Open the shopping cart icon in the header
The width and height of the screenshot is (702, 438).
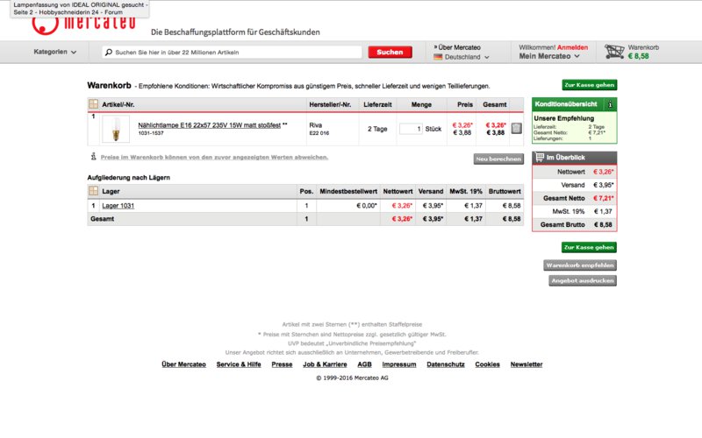coord(614,52)
